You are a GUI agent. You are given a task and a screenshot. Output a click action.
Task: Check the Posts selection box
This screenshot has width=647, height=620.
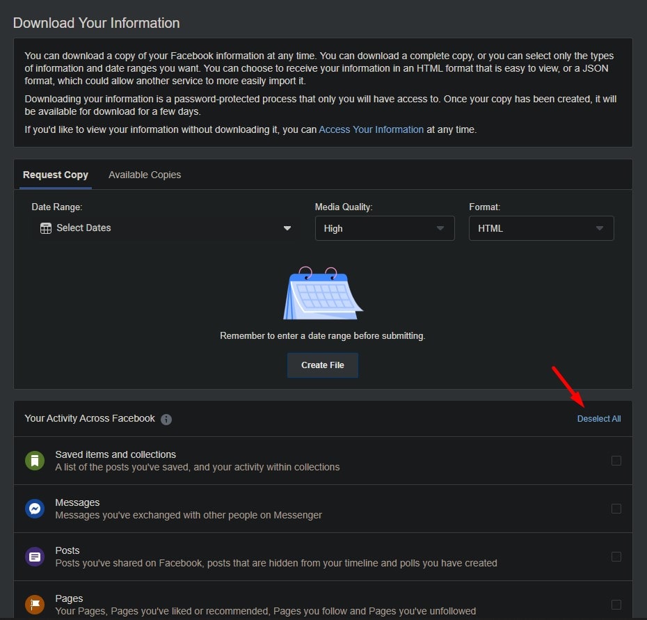616,557
